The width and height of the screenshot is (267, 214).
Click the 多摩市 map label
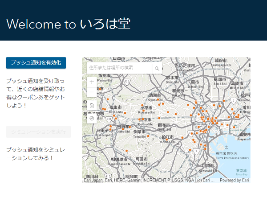pyautogui.click(x=139, y=132)
